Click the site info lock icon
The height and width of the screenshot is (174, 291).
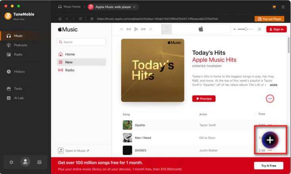(x=92, y=19)
